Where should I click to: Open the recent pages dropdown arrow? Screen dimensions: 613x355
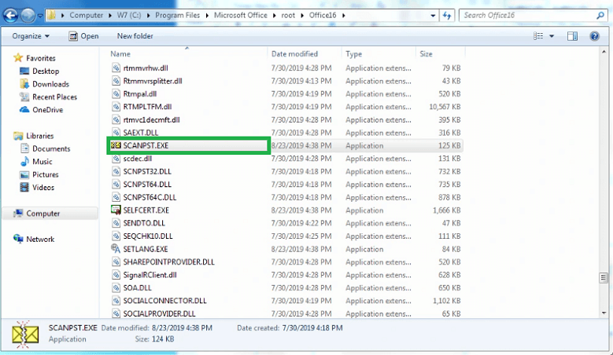40,16
